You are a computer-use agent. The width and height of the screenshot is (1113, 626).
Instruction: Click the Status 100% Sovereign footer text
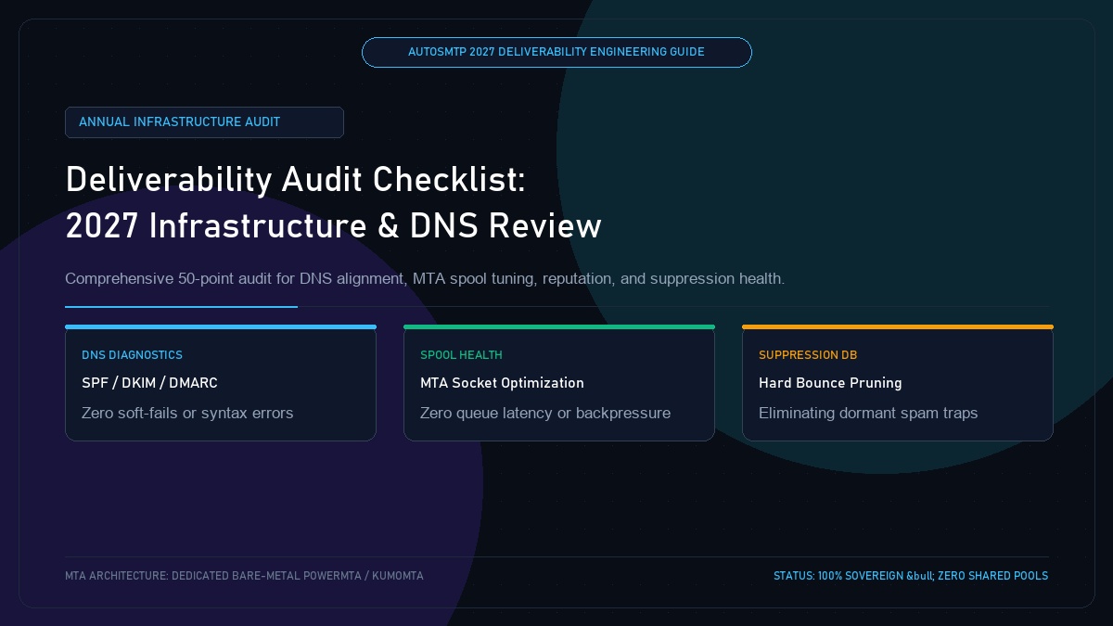[911, 576]
